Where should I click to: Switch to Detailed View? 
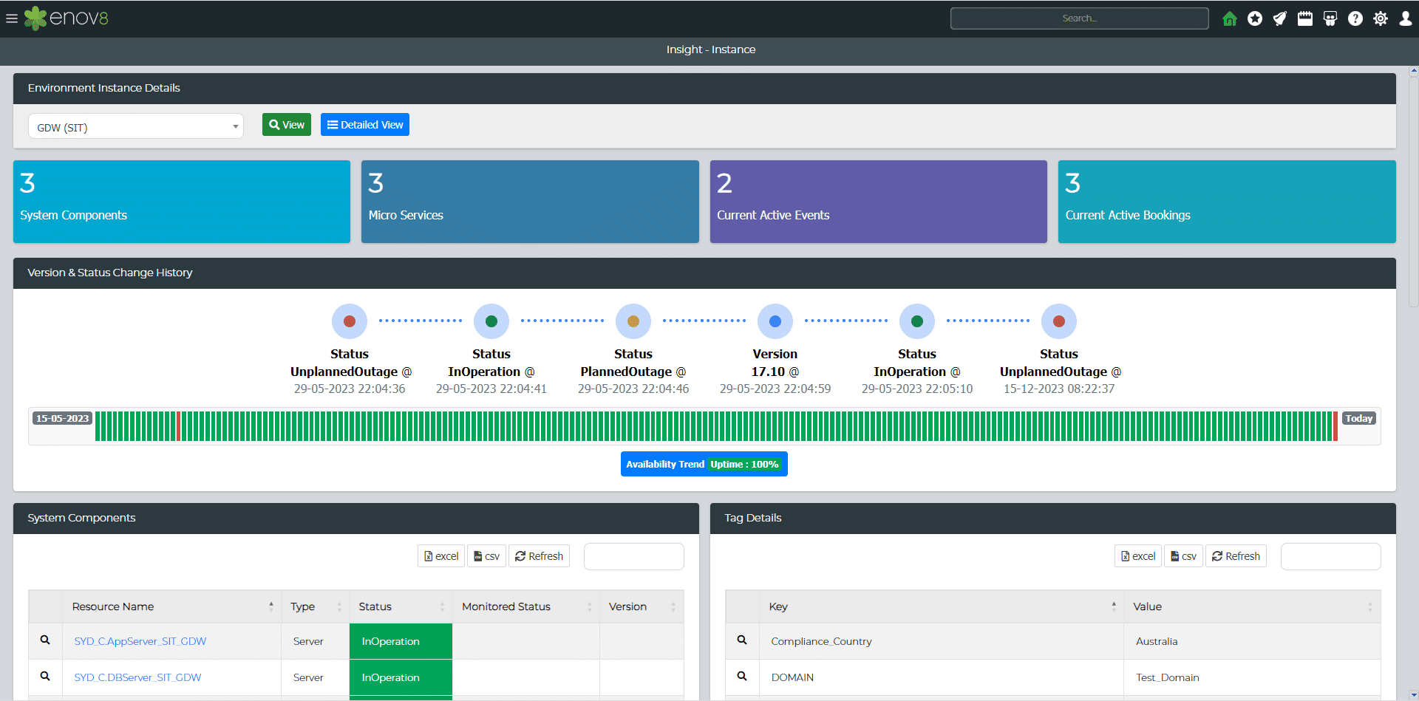364,124
